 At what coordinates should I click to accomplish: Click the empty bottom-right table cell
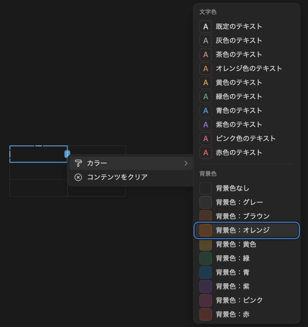pos(97,188)
